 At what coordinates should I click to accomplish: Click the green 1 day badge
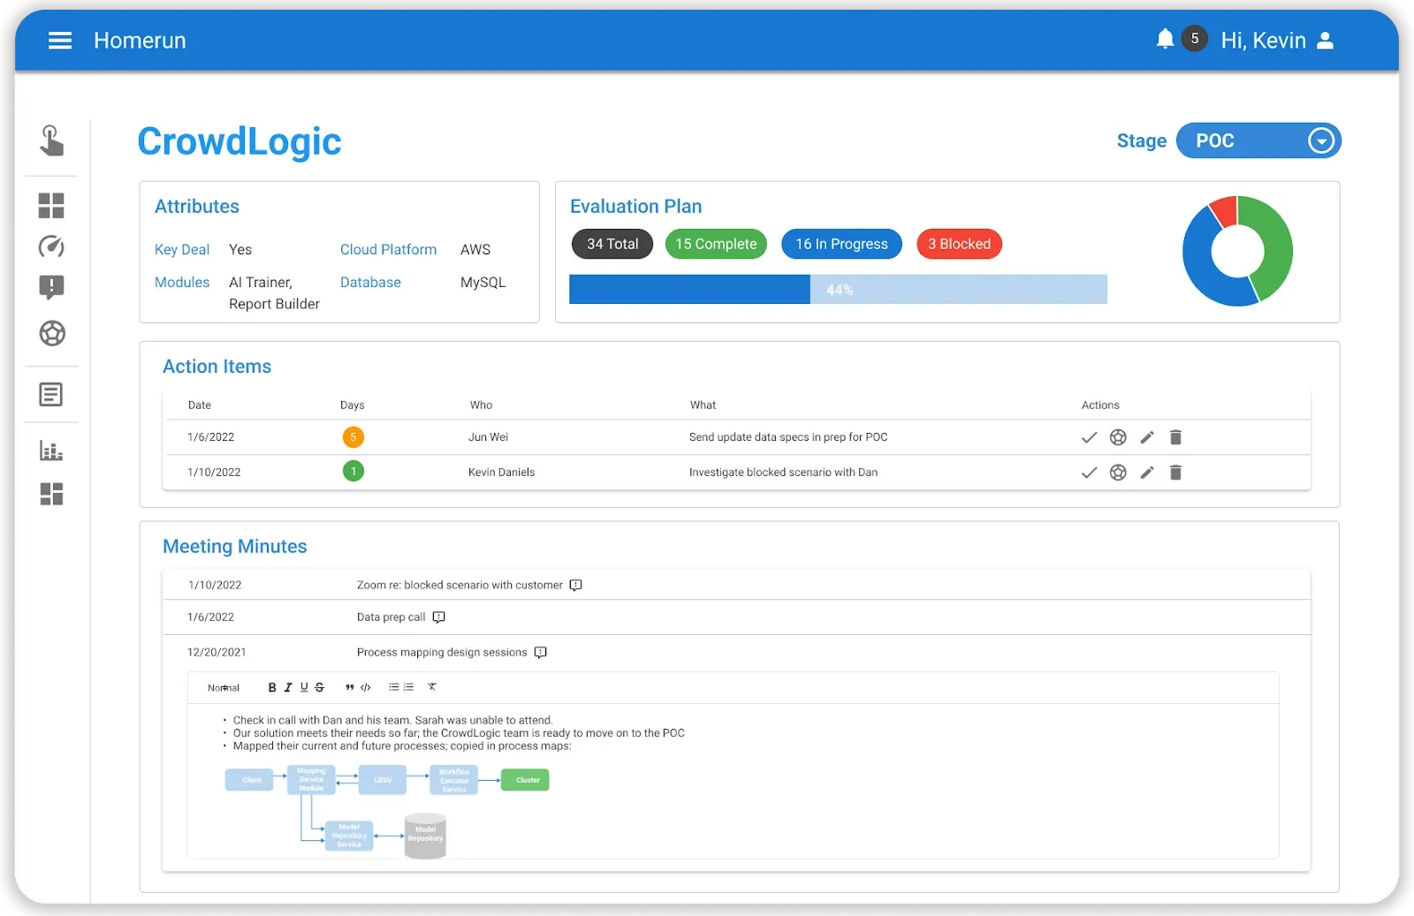tap(353, 472)
